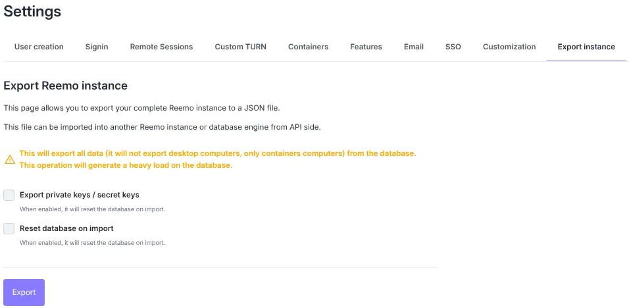The width and height of the screenshot is (629, 308).
Task: Open the SSO settings tab
Action: click(453, 47)
